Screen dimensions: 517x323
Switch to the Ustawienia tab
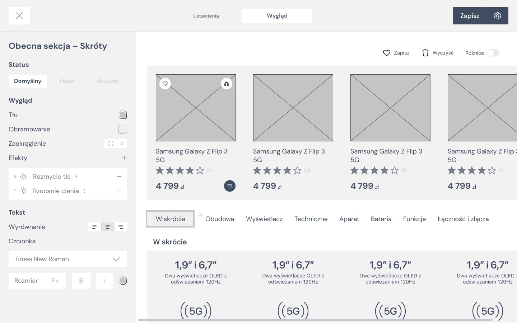coord(206,16)
